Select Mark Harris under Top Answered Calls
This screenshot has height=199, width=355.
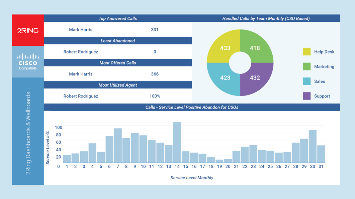(x=80, y=30)
